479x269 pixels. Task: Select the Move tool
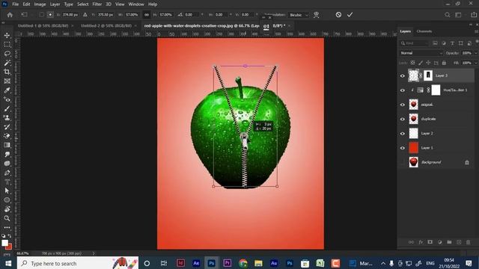coord(7,35)
